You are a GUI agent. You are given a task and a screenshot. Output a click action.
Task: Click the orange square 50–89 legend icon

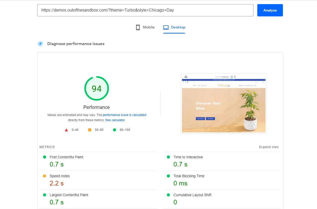tap(90, 130)
